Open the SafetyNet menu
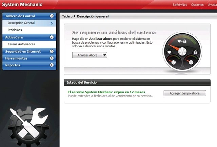This screenshot has width=217, height=147. click(x=180, y=5)
